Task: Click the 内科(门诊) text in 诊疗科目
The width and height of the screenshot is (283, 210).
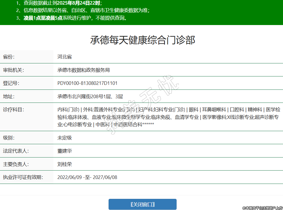Action: pyautogui.click(x=68, y=110)
